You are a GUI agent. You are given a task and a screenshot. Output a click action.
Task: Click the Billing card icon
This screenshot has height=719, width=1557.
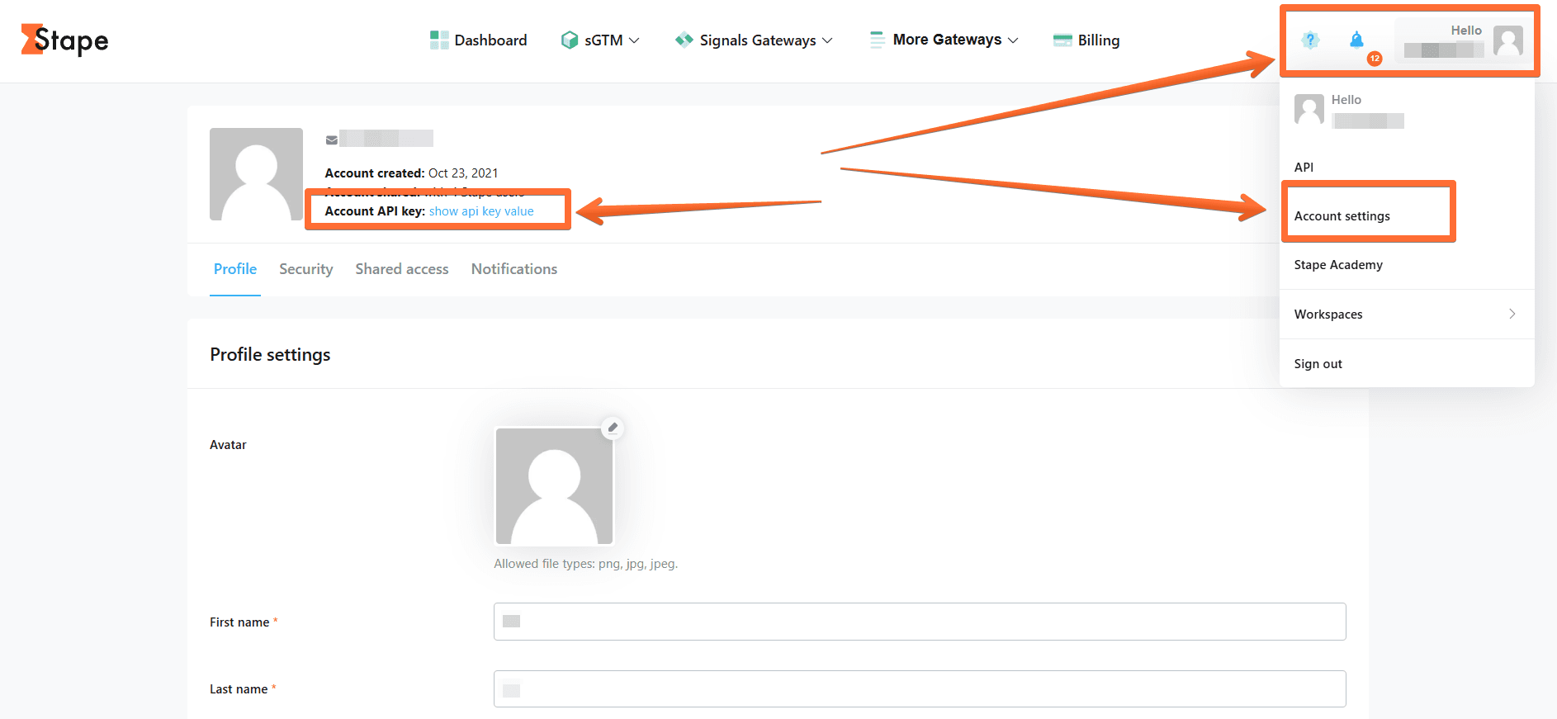[x=1062, y=40]
